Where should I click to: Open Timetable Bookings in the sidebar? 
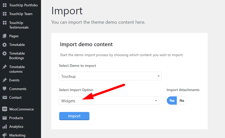(17, 56)
